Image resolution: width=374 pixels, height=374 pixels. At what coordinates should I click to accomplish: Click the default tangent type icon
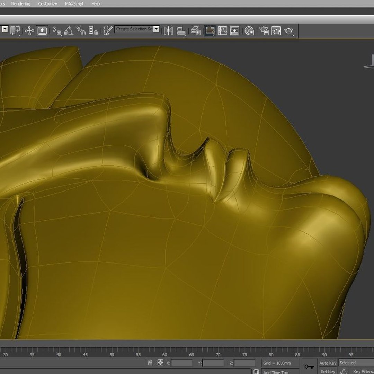[344, 371]
